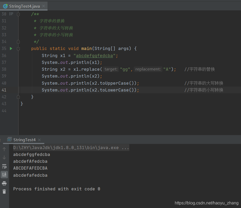
Task: Click console output line abcdefggfedcba
Action: [32, 155]
